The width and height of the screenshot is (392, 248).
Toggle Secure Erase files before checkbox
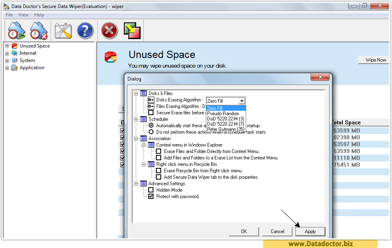click(151, 113)
